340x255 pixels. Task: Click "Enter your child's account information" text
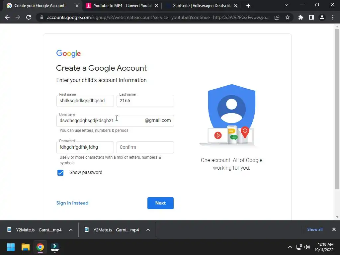[x=102, y=80]
